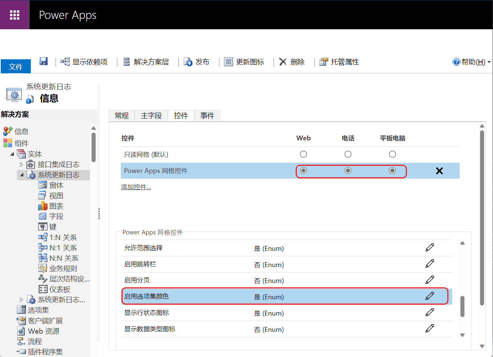Edit the 启用分页 property with pencil
Image resolution: width=493 pixels, height=357 pixels.
tap(430, 280)
